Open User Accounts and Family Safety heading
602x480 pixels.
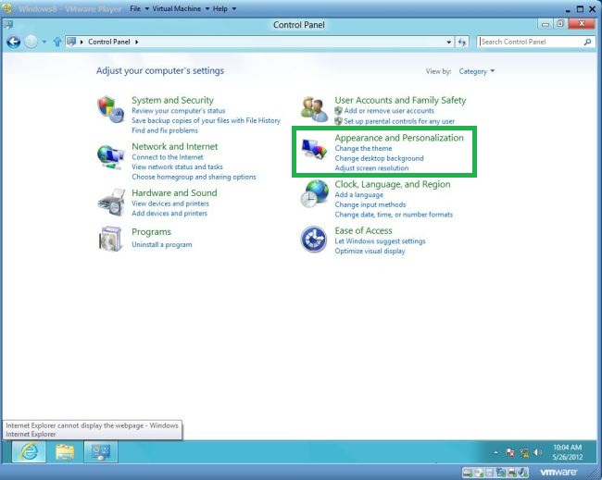coord(400,100)
